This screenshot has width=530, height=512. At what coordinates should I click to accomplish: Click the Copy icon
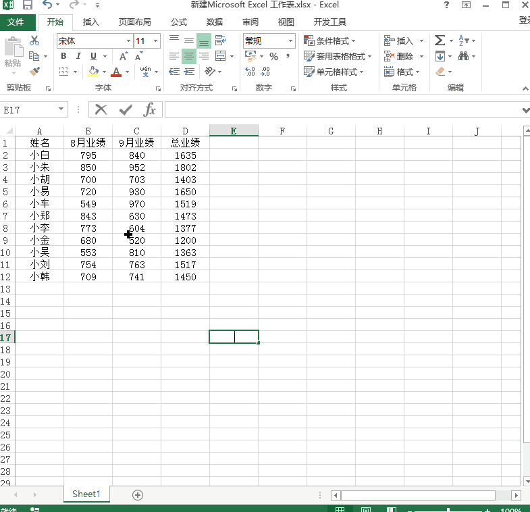click(x=34, y=56)
